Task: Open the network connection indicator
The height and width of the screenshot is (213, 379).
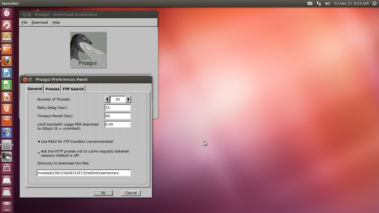Action: 319,3
